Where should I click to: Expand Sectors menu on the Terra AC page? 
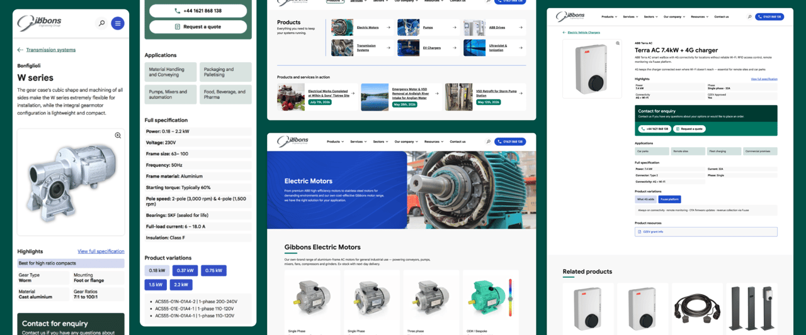coord(650,16)
